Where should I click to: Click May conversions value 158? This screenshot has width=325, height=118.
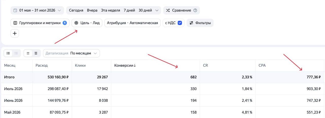click(x=193, y=112)
